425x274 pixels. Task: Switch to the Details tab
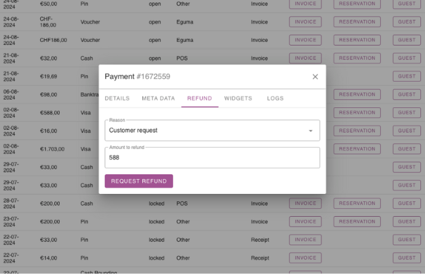point(117,99)
